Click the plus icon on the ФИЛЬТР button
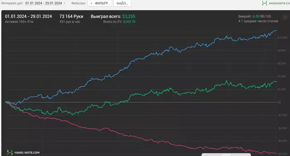 pos(91,3)
